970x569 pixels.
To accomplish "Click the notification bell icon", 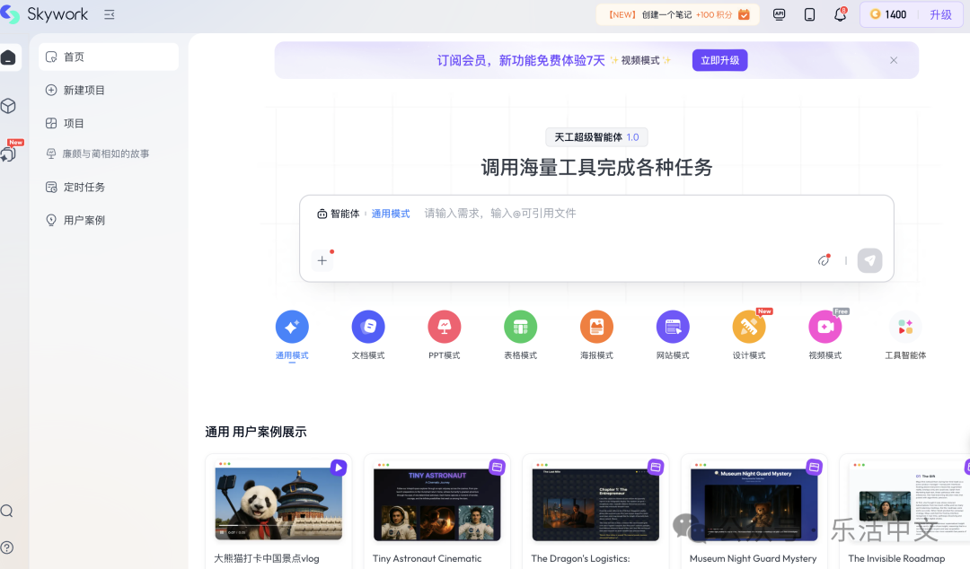I will pos(840,14).
